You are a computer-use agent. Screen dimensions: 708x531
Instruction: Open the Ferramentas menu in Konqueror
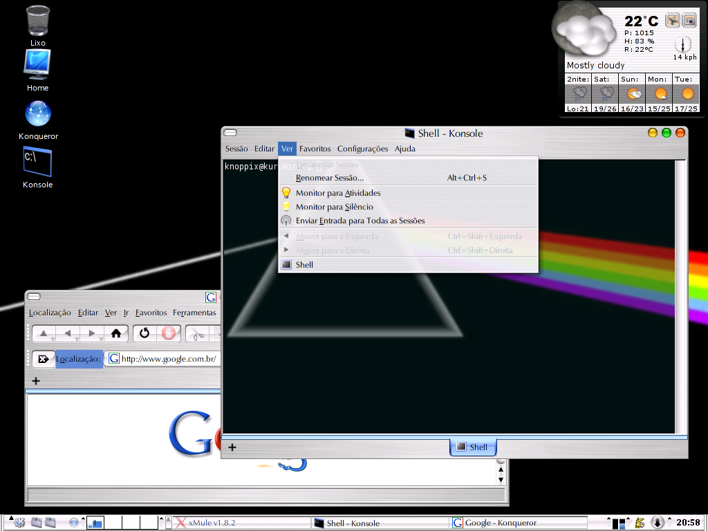194,313
